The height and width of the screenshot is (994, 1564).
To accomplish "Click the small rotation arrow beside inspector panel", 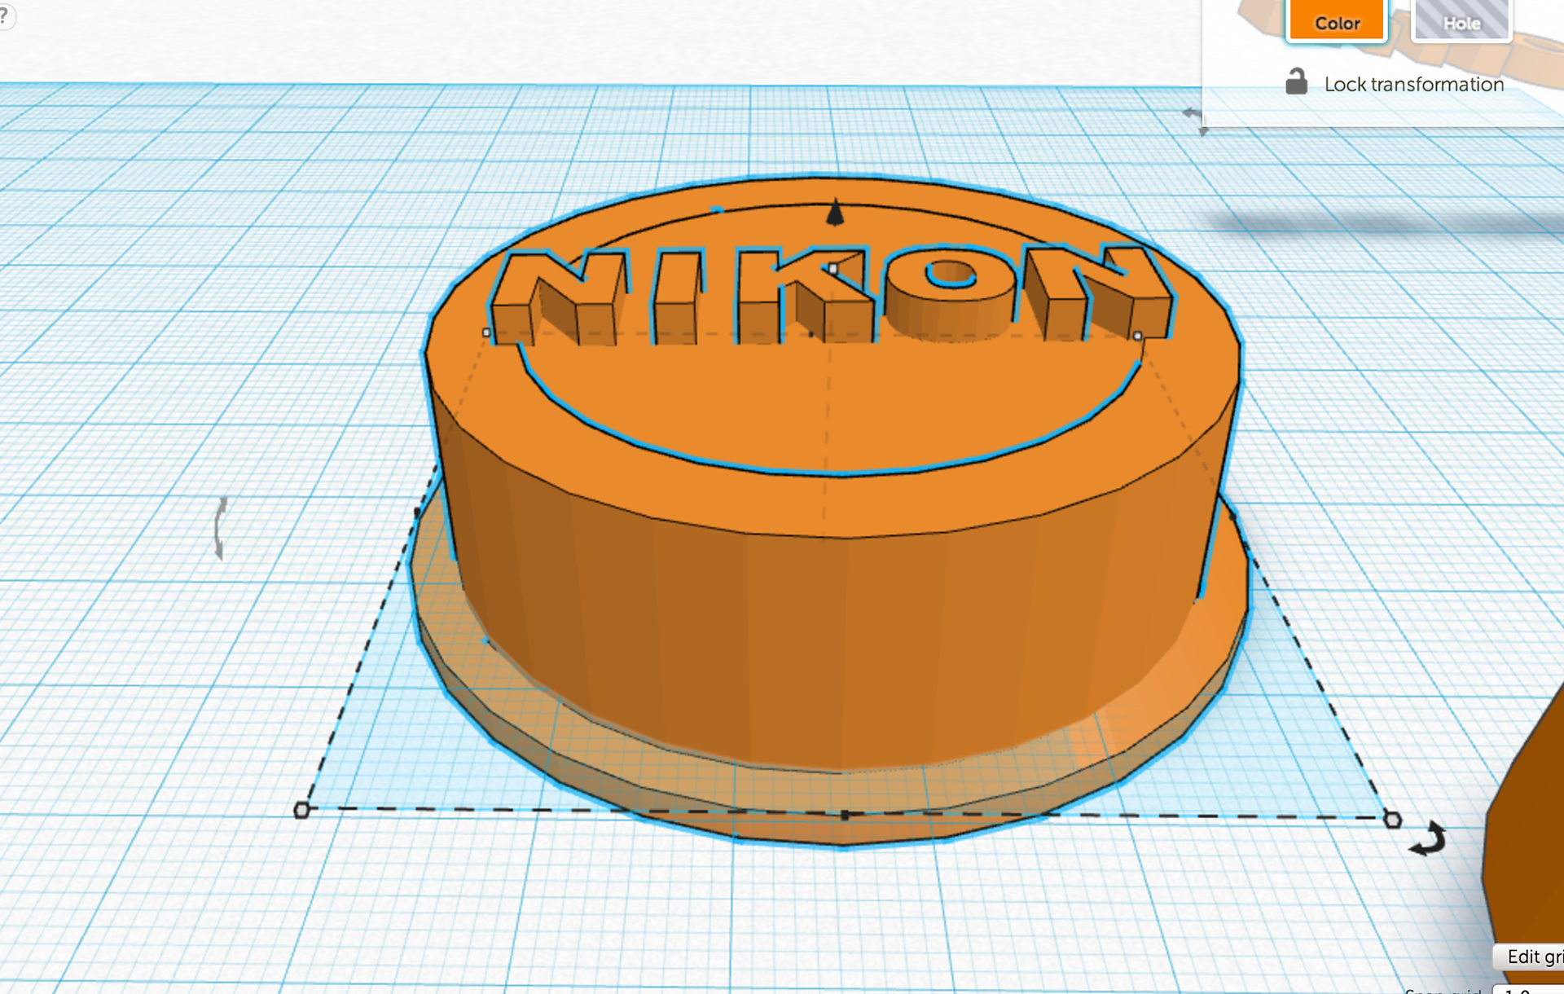I will pos(1195,120).
